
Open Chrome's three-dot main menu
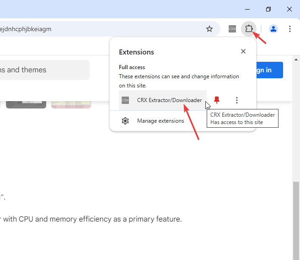290,29
